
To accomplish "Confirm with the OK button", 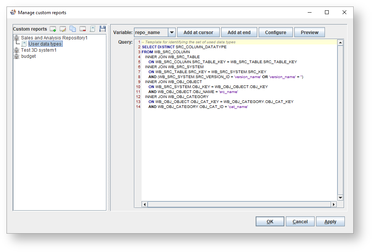I will 270,222.
